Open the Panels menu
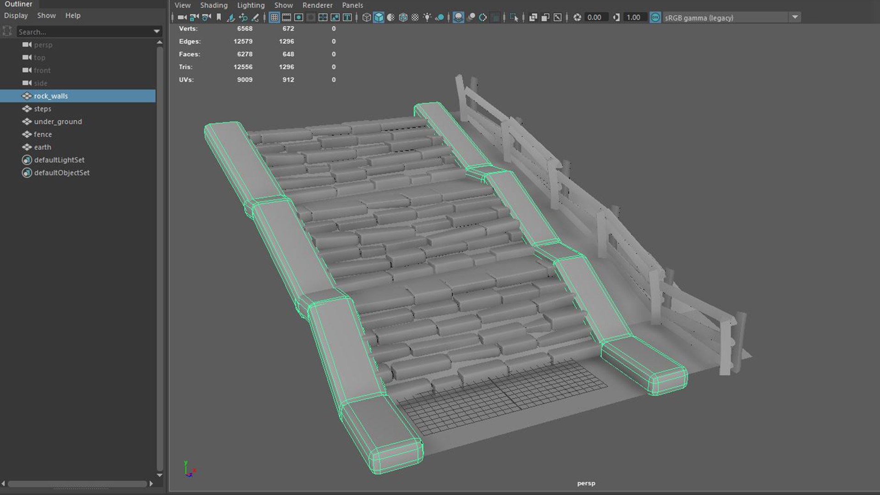 tap(352, 5)
